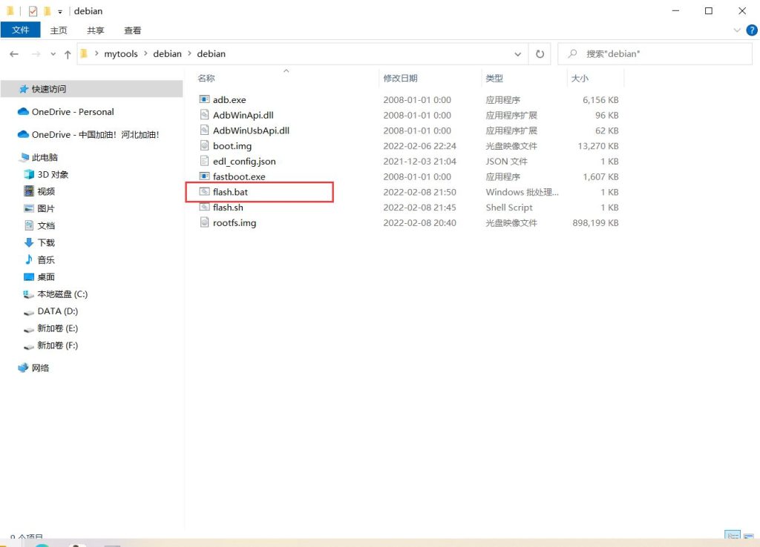760x547 pixels.
Task: Click the boot.img disc image icon
Action: pos(205,146)
